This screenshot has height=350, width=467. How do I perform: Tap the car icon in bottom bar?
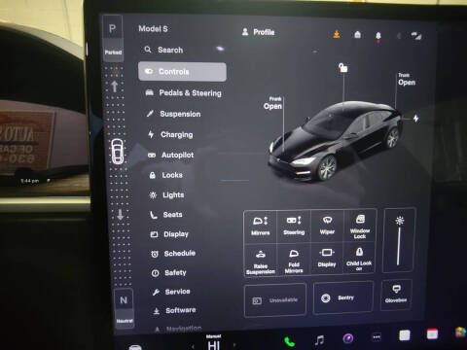point(135,347)
